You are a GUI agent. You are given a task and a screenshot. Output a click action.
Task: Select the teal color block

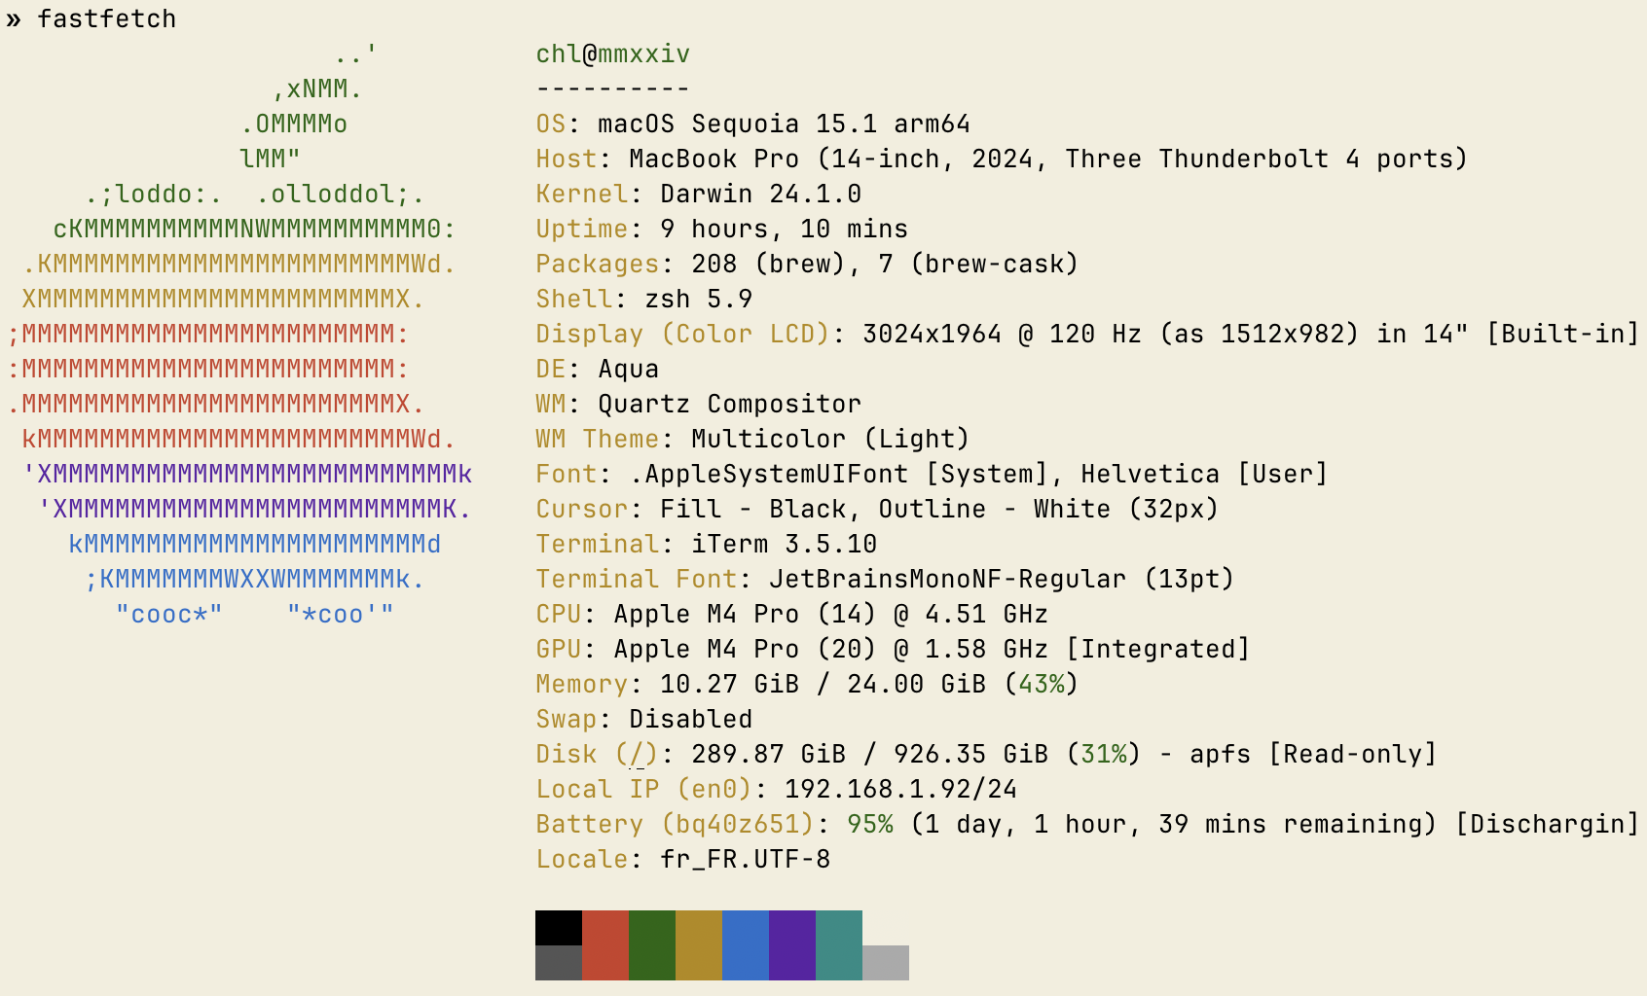(x=838, y=944)
